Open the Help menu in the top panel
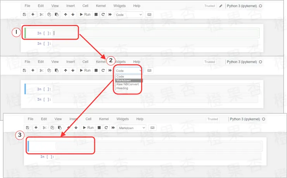This screenshot has height=178, width=287. coord(137,6)
